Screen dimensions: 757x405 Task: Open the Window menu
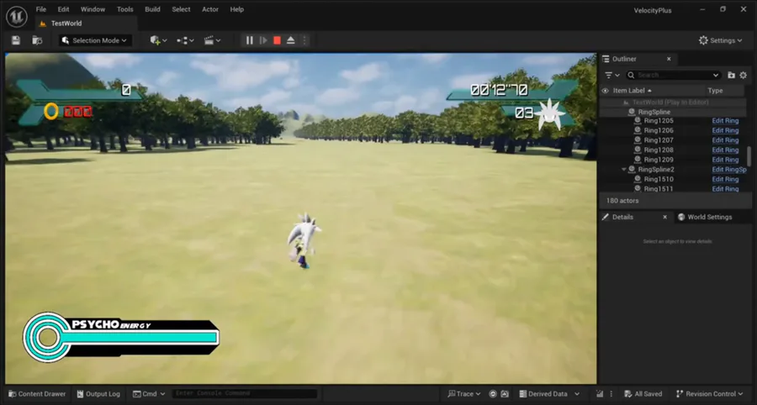[93, 9]
